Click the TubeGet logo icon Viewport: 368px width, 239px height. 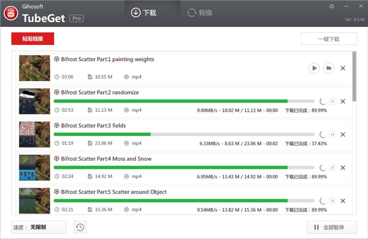tap(11, 13)
